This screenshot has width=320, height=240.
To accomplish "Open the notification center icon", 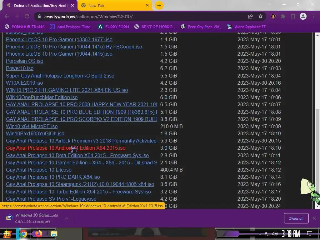I will (310, 234).
